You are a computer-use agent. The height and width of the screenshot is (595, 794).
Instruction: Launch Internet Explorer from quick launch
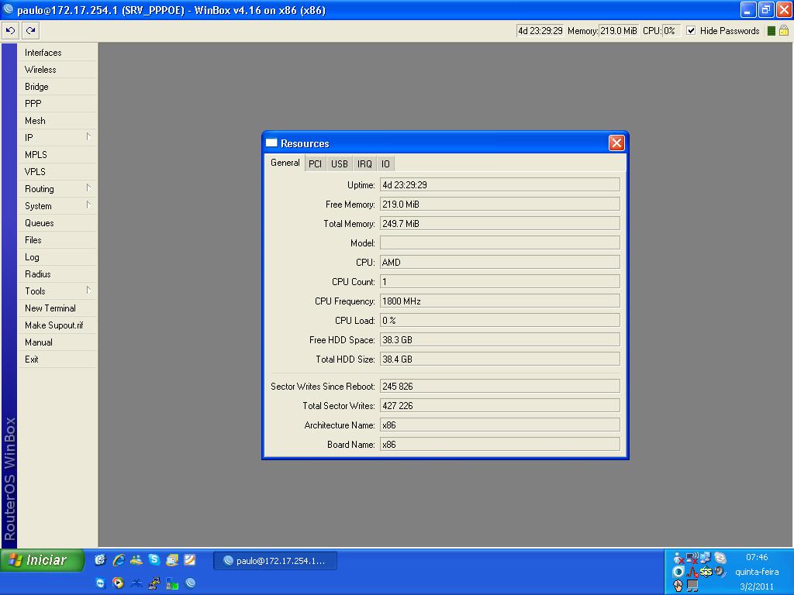119,559
